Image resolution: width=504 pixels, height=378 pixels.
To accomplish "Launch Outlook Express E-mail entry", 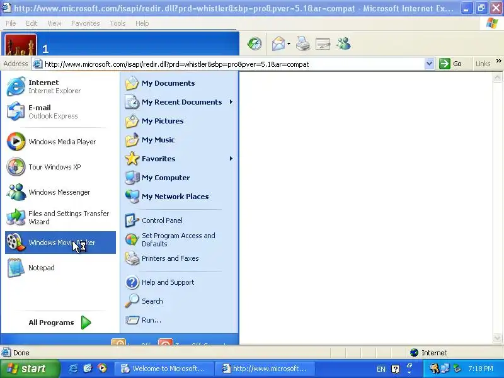I will (x=60, y=112).
